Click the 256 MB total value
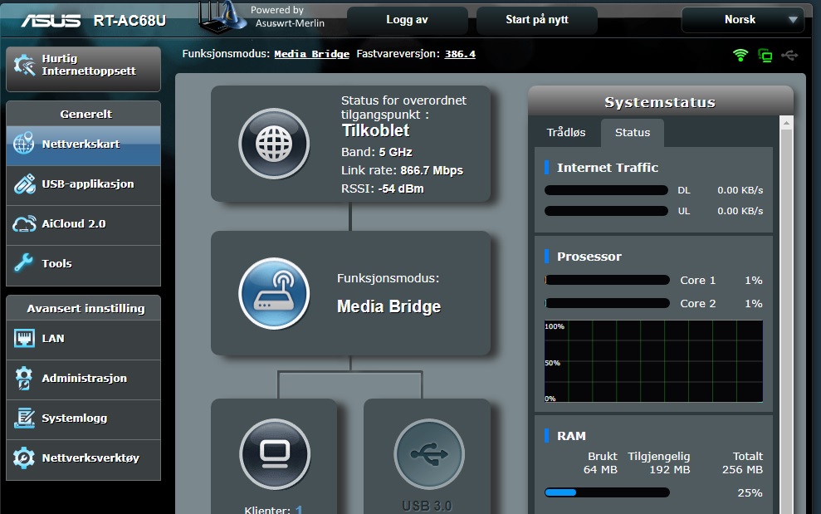 click(x=742, y=470)
